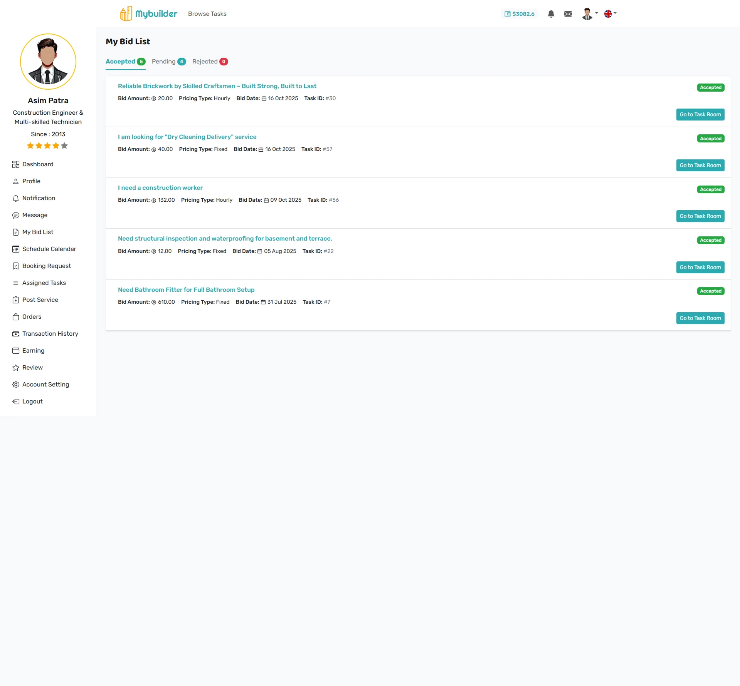
Task: Open Account Setting in sidebar
Action: [x=45, y=385]
